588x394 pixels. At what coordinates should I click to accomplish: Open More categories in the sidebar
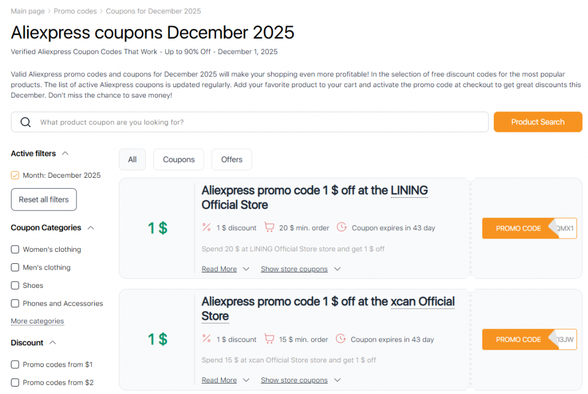(37, 321)
